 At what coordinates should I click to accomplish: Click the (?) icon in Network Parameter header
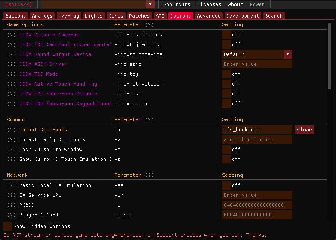[149, 175]
